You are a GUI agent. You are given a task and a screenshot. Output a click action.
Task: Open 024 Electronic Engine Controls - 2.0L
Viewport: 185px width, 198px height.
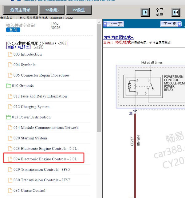pos(45,159)
